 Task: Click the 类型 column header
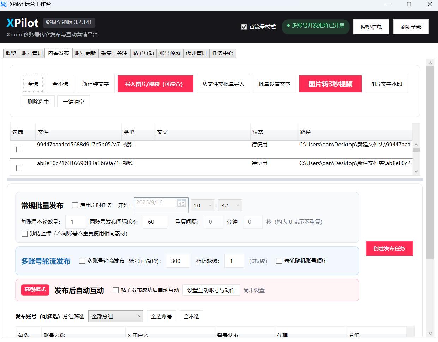(138, 132)
